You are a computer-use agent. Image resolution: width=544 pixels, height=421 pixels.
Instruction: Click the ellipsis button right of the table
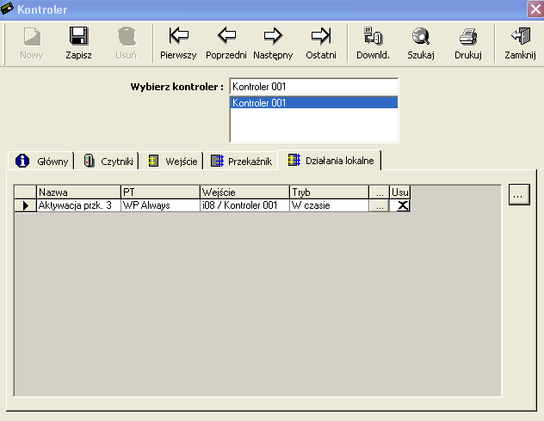coord(519,195)
